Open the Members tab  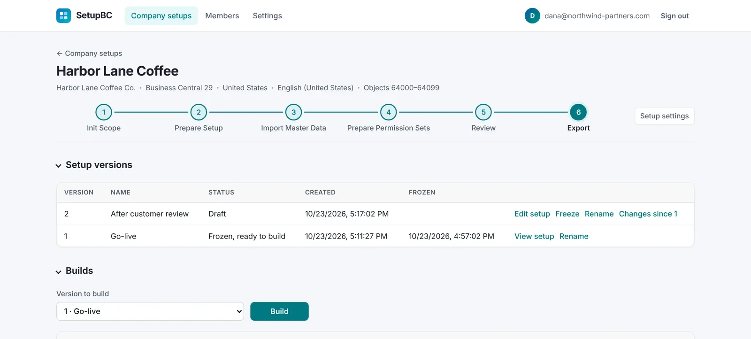222,15
